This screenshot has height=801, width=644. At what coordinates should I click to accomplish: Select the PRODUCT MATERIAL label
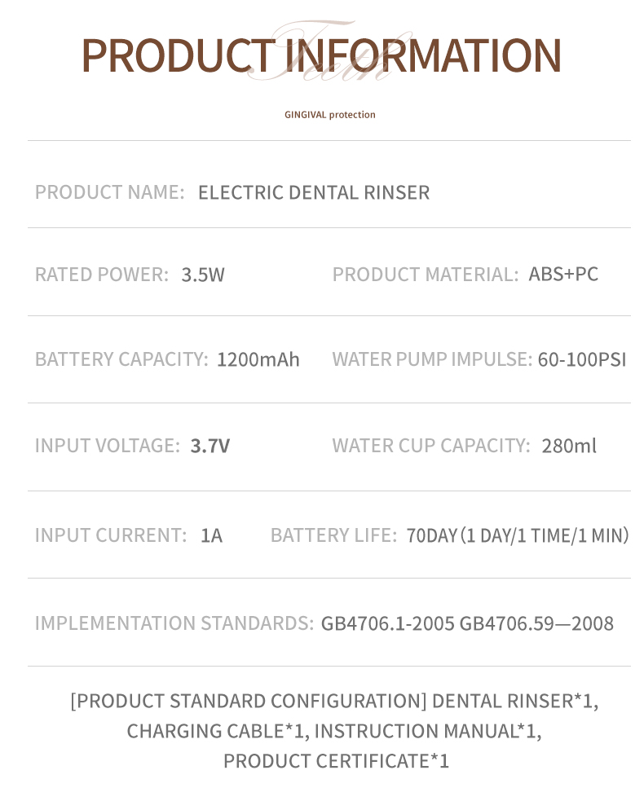(x=425, y=275)
